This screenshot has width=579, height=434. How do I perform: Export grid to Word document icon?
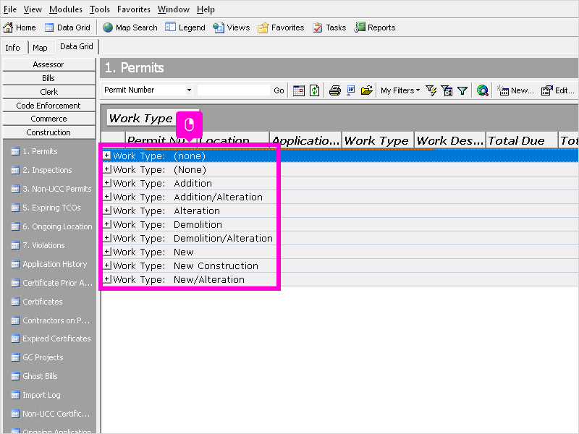351,90
